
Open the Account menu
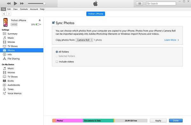pyautogui.click(x=34, y=9)
